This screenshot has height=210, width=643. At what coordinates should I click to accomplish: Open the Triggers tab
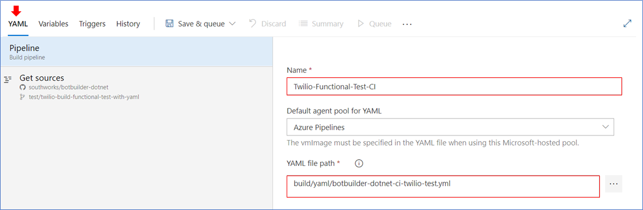(92, 24)
